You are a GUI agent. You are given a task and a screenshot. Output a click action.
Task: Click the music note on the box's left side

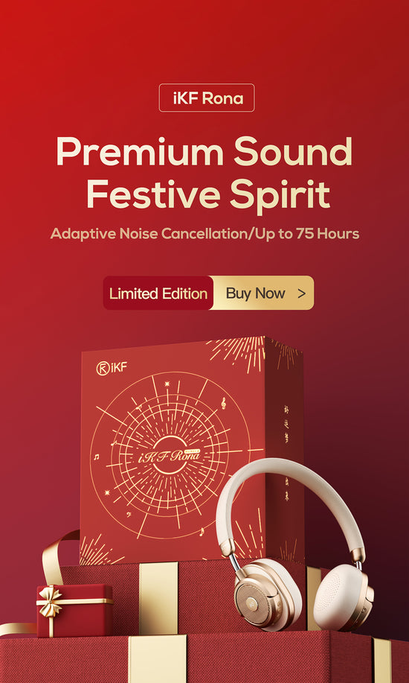(97, 457)
